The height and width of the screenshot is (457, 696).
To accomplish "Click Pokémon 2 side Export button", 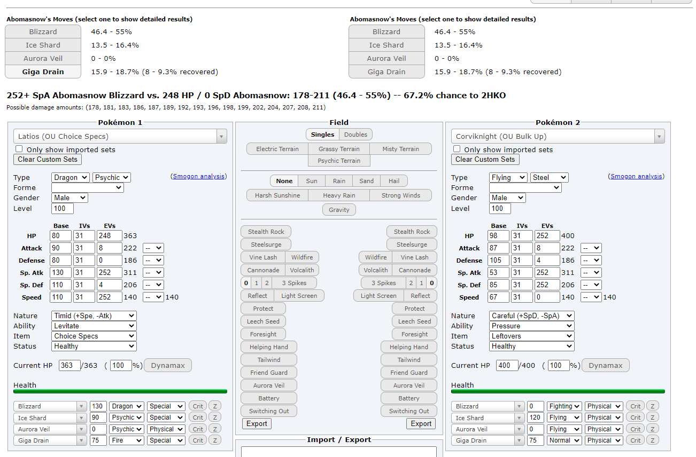I will tap(421, 423).
